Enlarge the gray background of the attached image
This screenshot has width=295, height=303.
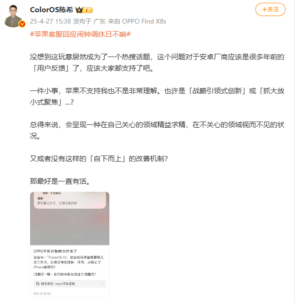70,227
